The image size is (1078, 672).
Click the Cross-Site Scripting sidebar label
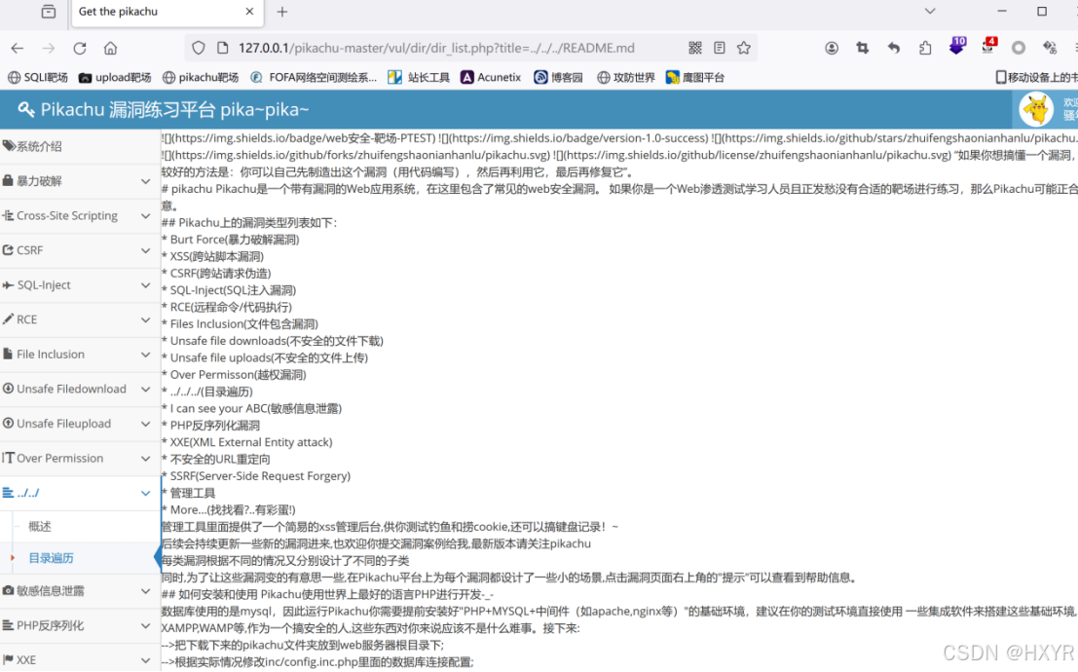[67, 216]
